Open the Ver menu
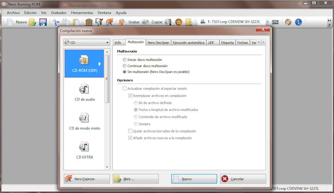The height and width of the screenshot is (193, 334). tap(44, 13)
